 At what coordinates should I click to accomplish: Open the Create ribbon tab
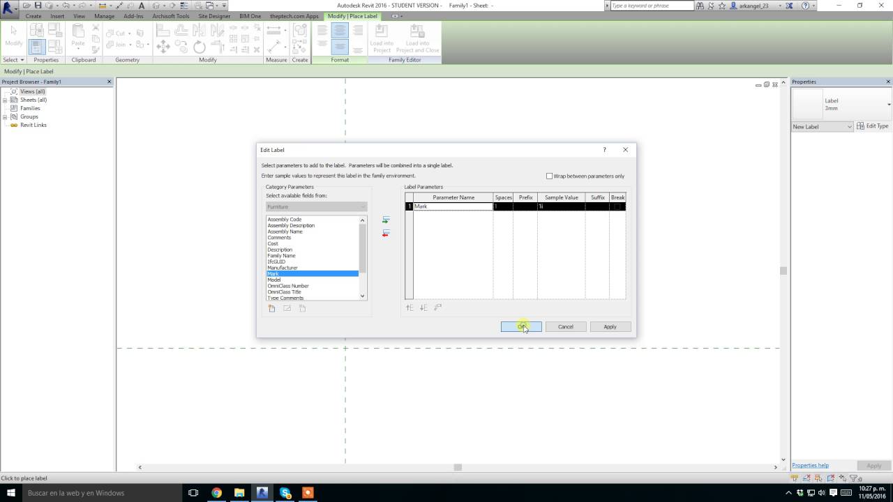[x=33, y=16]
